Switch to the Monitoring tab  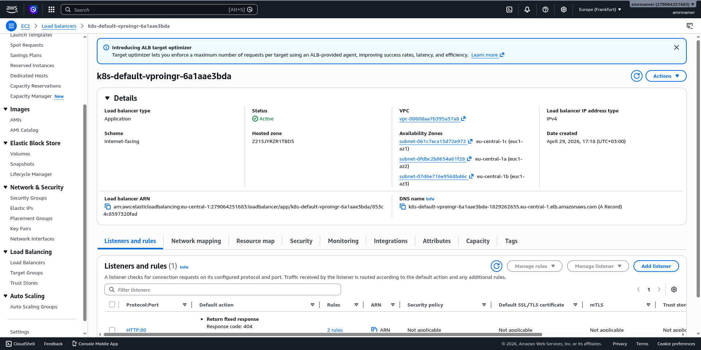(343, 241)
